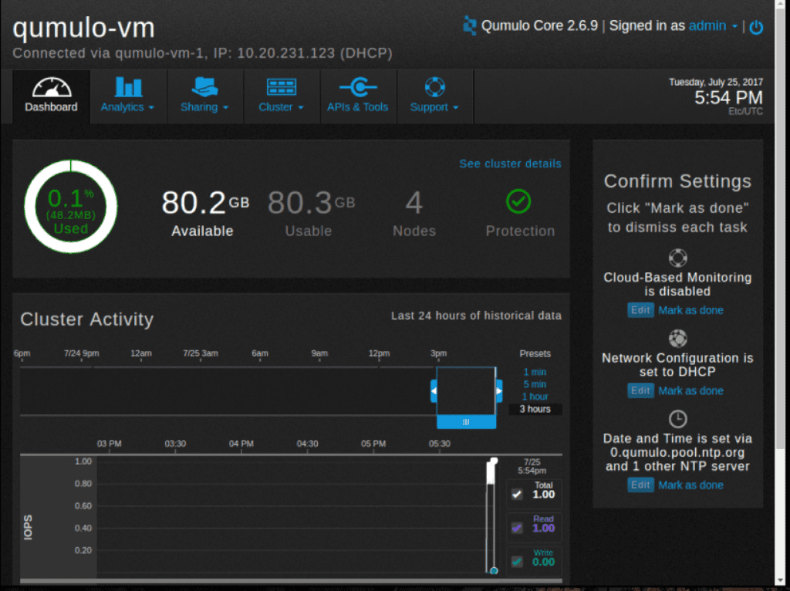Select the 1 hour preset
This screenshot has height=591, width=790.
click(x=535, y=397)
